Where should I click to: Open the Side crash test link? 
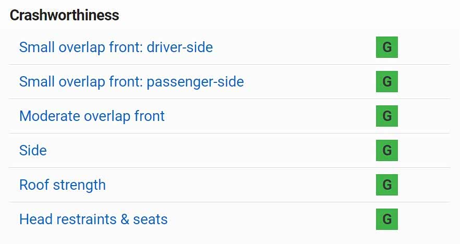click(x=33, y=151)
